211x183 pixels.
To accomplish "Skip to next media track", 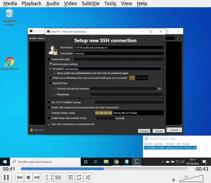I will click(x=37, y=177).
